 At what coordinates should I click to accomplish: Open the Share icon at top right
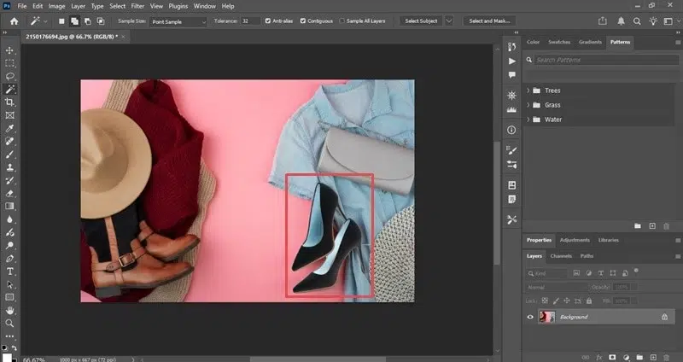click(603, 20)
